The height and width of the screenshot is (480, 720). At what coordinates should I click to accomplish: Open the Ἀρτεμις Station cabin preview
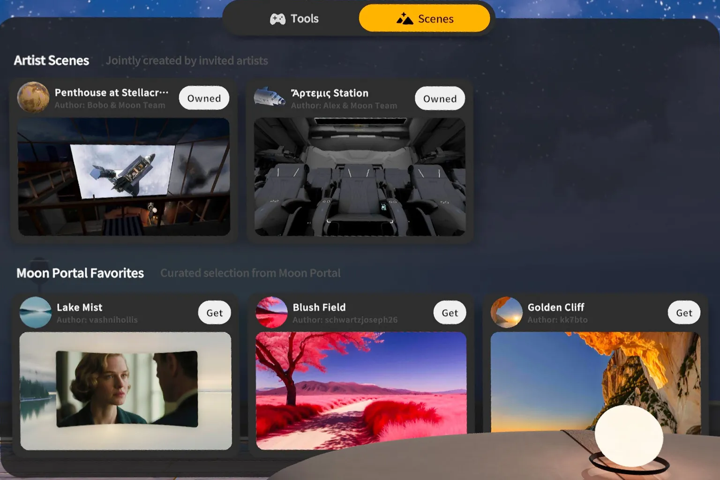pyautogui.click(x=360, y=177)
